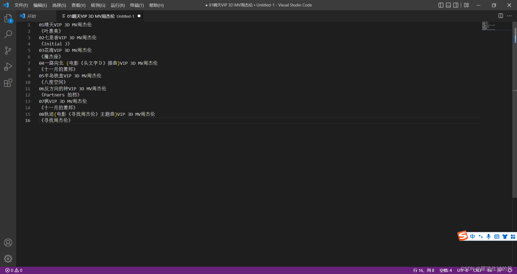Place cursor on 04一路向北 line

[98, 63]
